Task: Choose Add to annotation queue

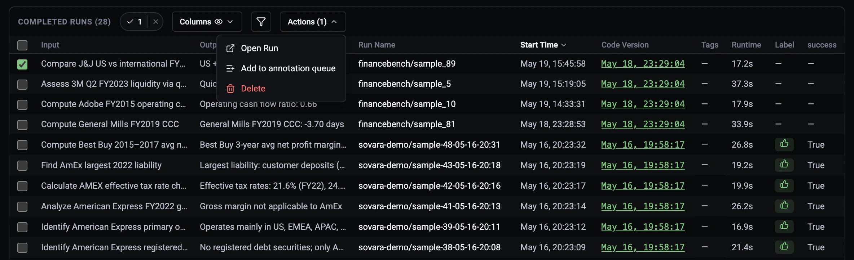Action: pos(281,68)
